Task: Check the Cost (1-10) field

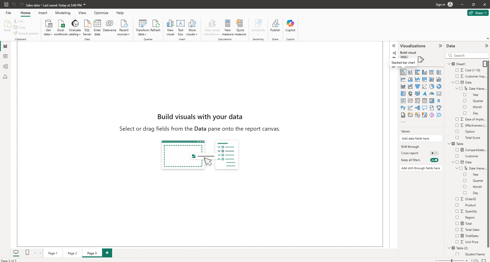Action: [x=457, y=70]
